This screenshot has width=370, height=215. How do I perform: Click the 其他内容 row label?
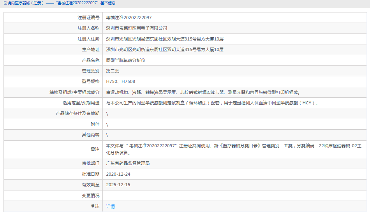pyautogui.click(x=91, y=135)
